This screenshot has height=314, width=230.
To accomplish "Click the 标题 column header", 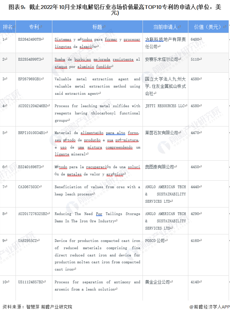I will tap(97, 27).
